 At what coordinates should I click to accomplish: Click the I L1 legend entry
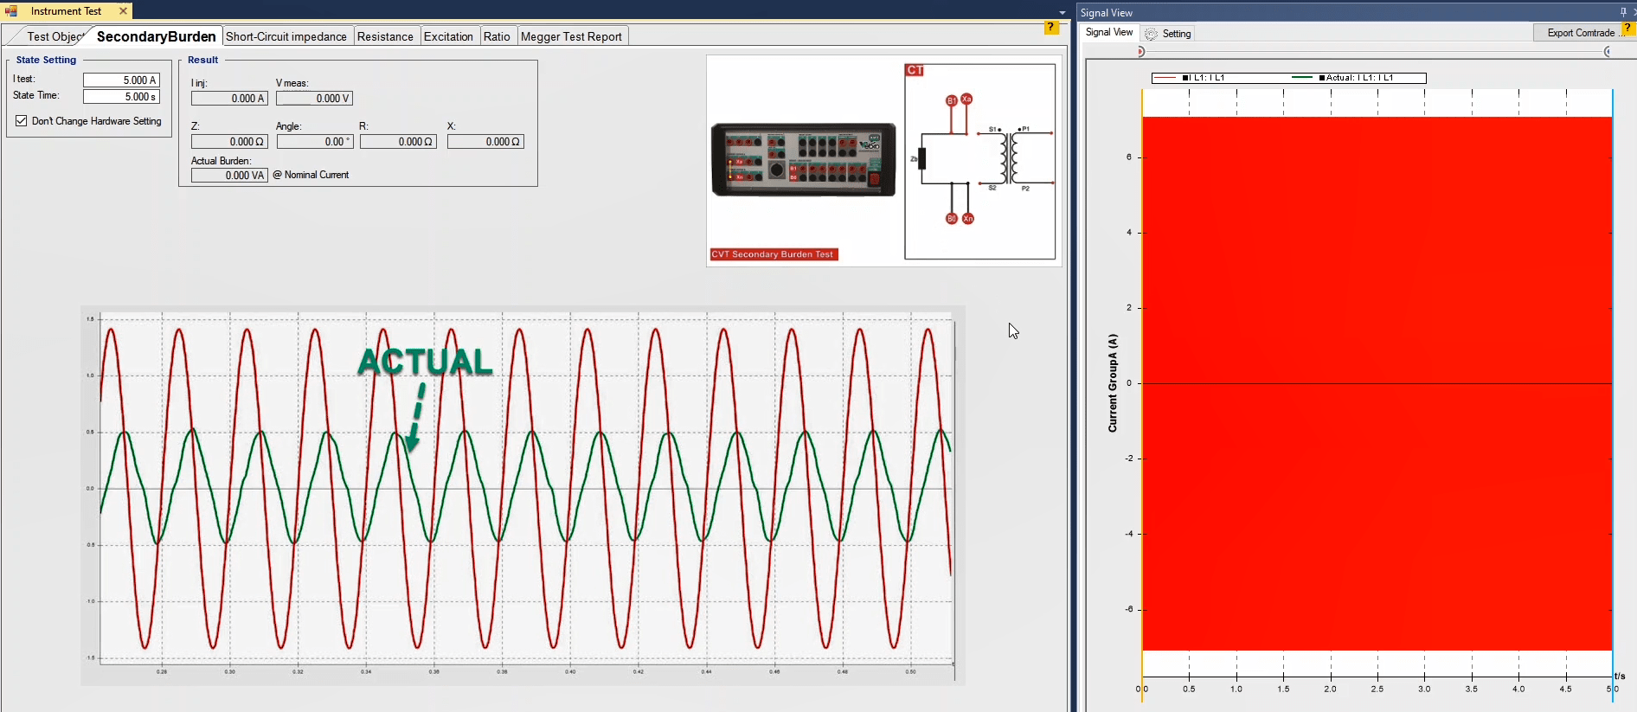tap(1203, 78)
